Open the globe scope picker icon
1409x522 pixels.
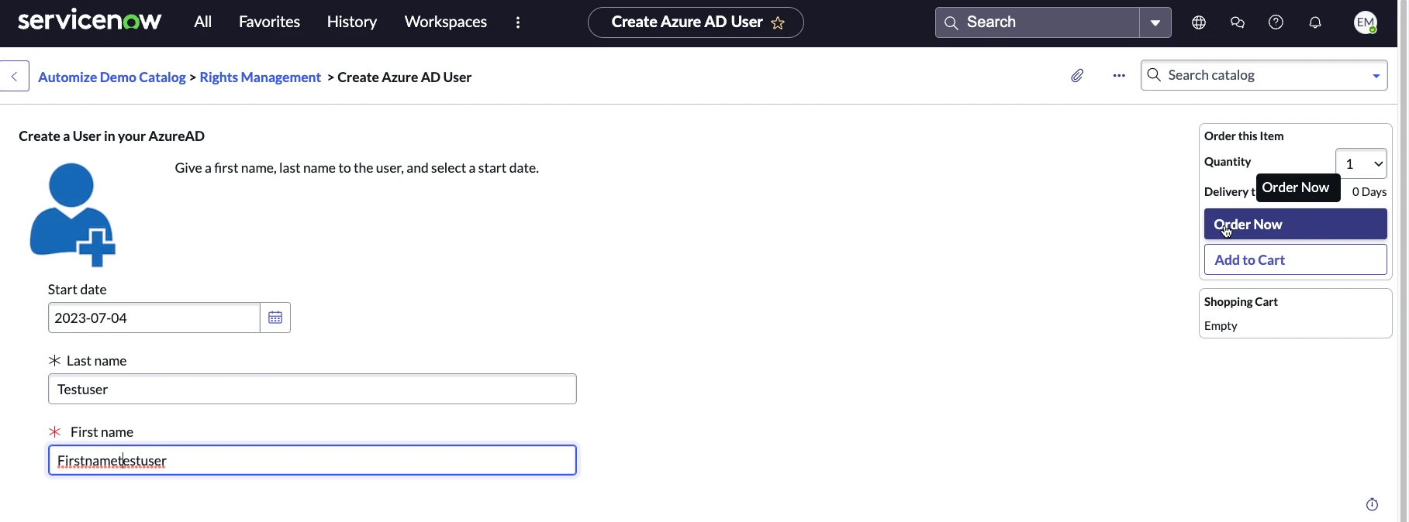point(1199,22)
